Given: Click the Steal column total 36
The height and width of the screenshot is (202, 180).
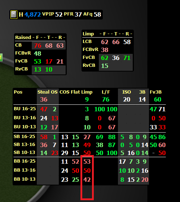Looking at the screenshot, I should (44, 99).
